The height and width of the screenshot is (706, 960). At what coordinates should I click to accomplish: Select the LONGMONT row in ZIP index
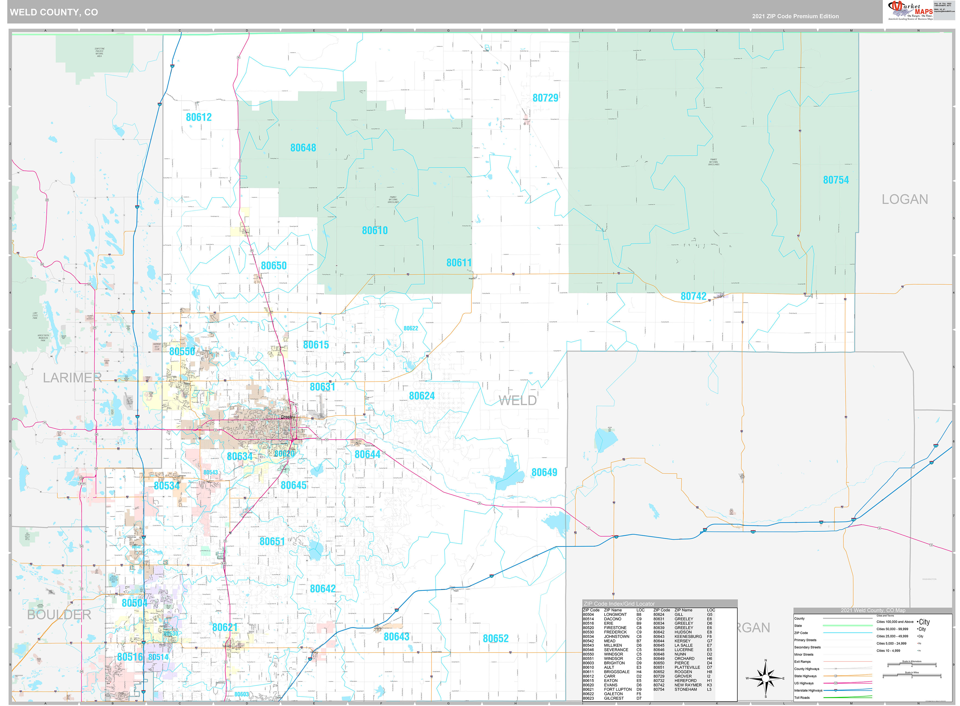click(x=615, y=614)
